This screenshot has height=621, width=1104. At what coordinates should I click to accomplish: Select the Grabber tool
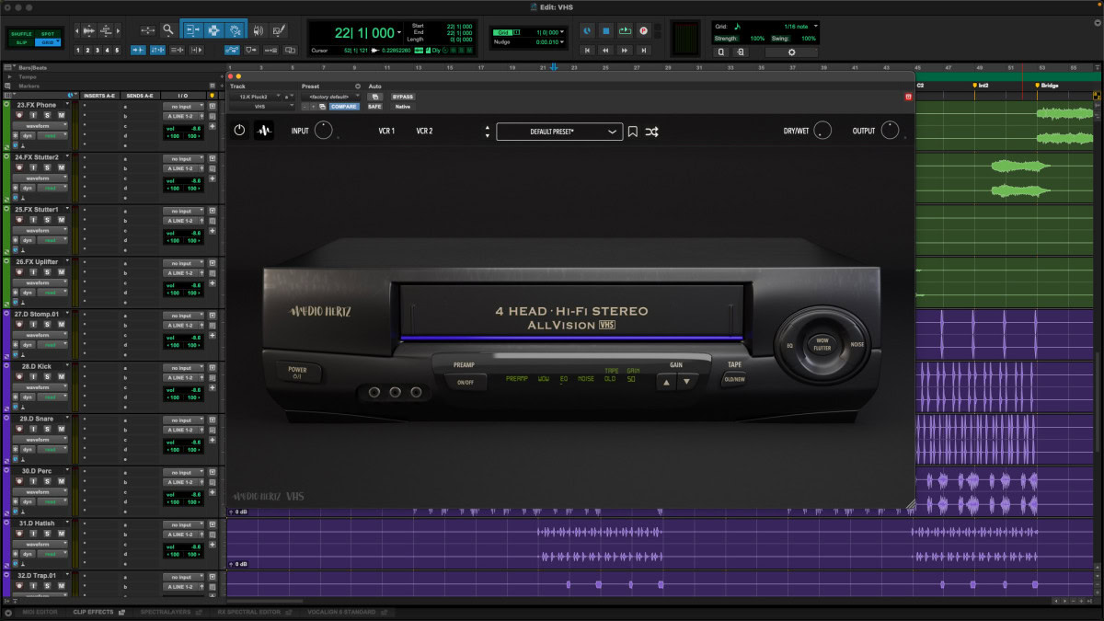(x=235, y=30)
